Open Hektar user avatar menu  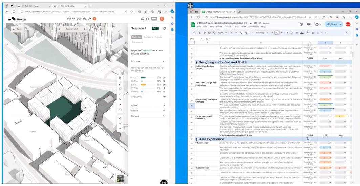coord(162,19)
